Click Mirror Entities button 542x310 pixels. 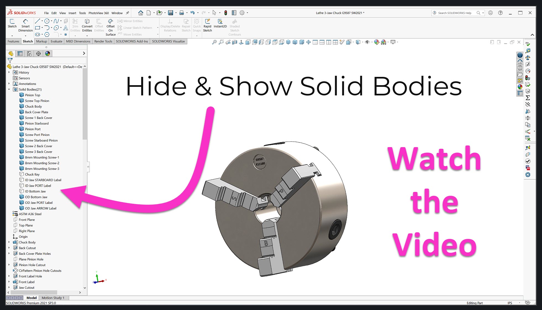(x=130, y=21)
